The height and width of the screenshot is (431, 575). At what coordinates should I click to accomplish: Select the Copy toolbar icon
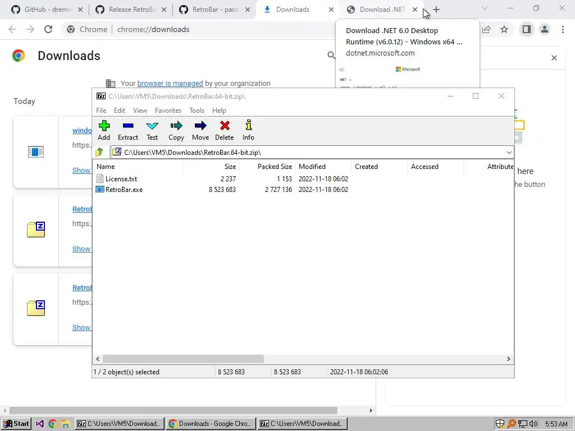click(176, 126)
